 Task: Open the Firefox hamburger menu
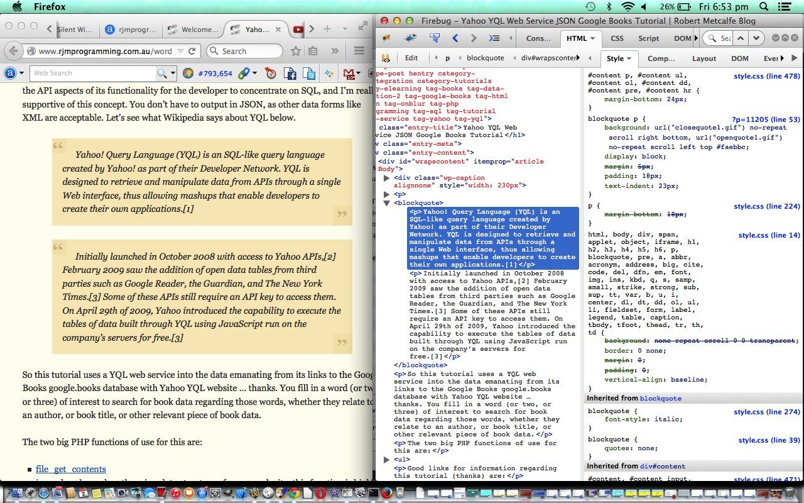[x=359, y=51]
